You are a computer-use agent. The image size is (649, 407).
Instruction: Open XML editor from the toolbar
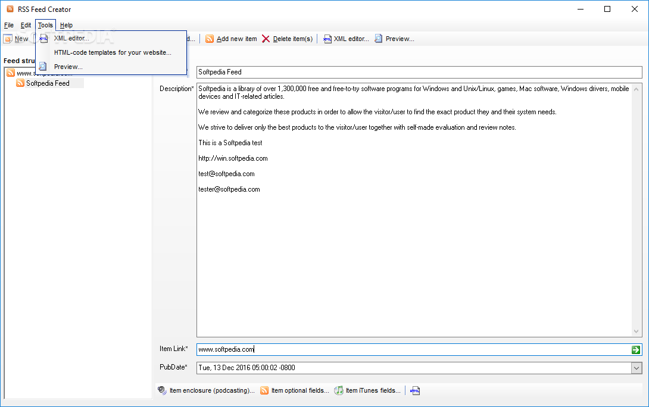tap(346, 39)
